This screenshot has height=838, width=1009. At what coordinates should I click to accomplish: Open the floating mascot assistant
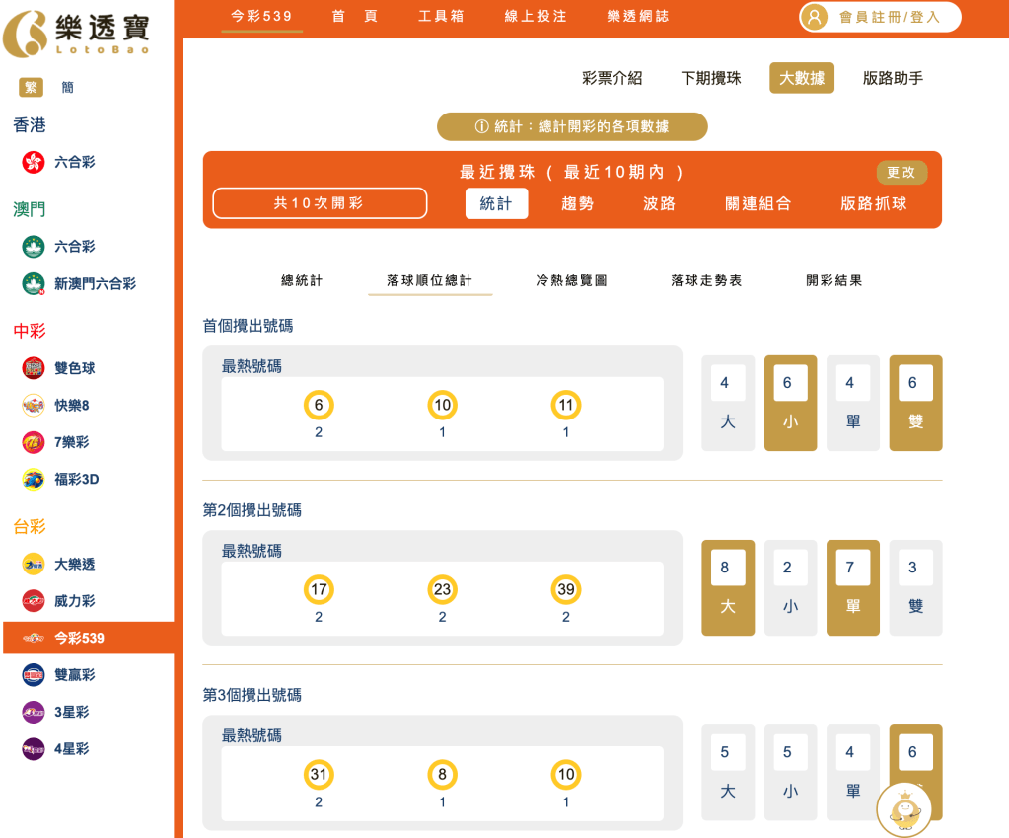pos(902,809)
